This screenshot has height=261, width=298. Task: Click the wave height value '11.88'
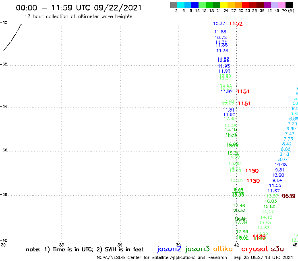pyautogui.click(x=220, y=32)
